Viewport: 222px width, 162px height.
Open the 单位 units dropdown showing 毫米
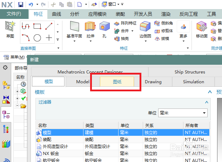click(183, 113)
